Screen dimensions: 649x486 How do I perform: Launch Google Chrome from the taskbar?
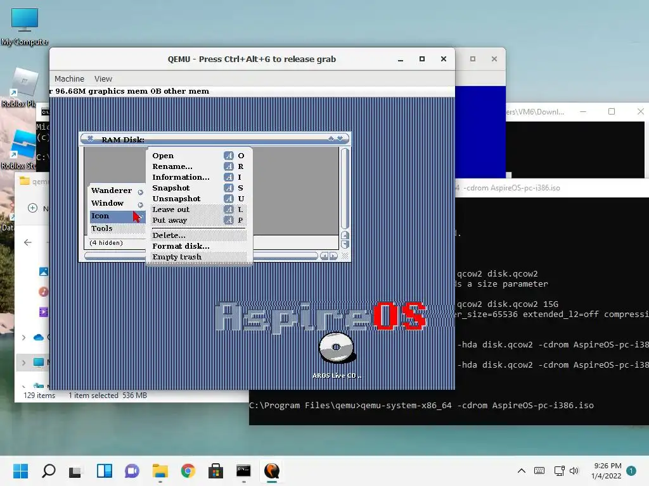[x=188, y=471]
